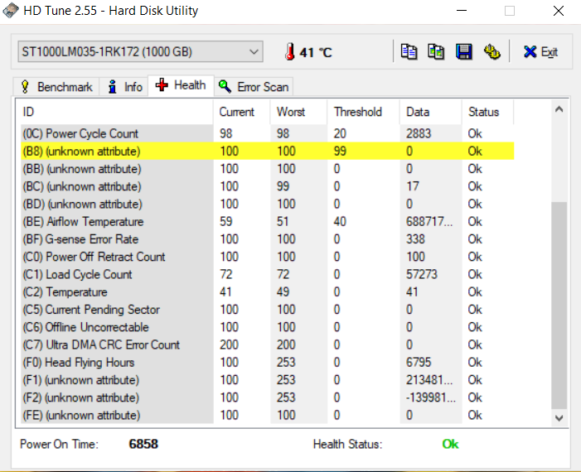
Task: Click the green Health Status Ok text
Action: click(x=450, y=444)
